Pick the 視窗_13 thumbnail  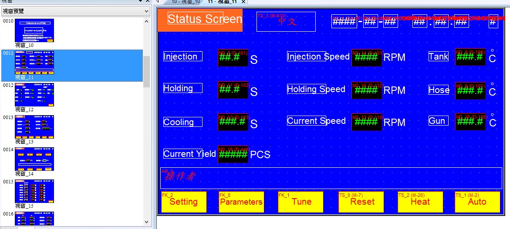[x=34, y=127]
